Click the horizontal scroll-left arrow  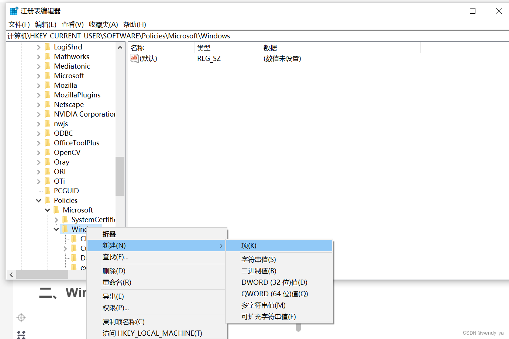coord(11,274)
